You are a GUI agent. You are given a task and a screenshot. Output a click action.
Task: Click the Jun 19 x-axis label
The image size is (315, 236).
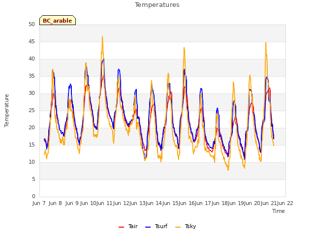click(236, 203)
